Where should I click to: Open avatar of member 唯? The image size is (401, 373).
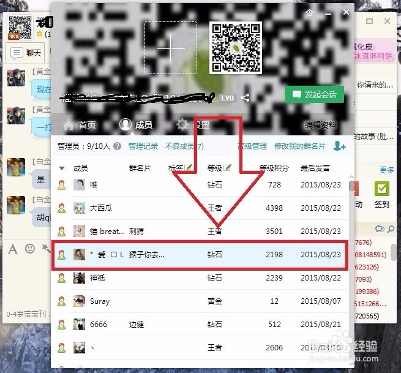(79, 185)
